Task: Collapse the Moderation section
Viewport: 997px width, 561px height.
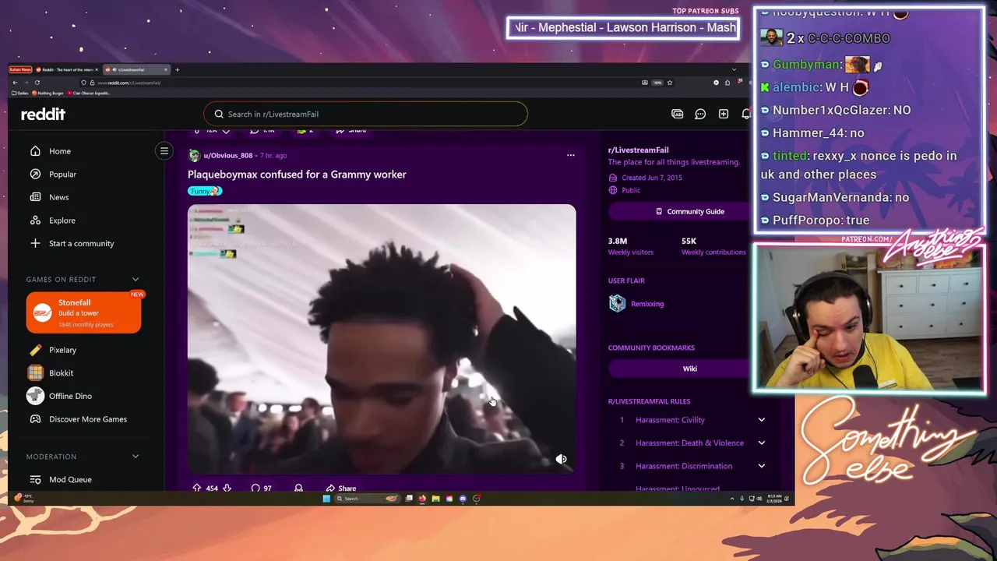Action: tap(136, 457)
